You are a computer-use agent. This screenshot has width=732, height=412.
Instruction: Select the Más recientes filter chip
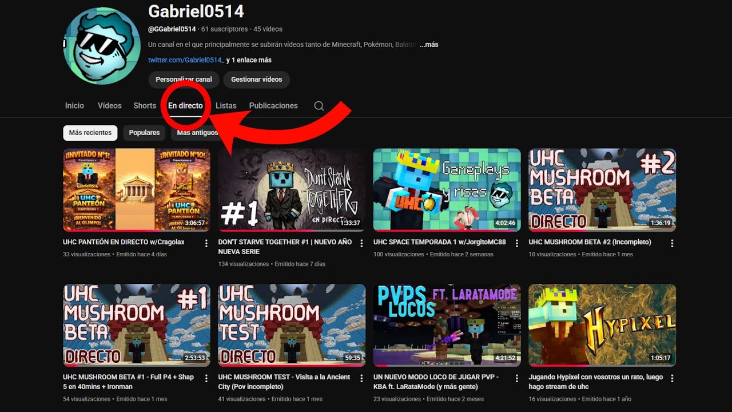pos(90,133)
